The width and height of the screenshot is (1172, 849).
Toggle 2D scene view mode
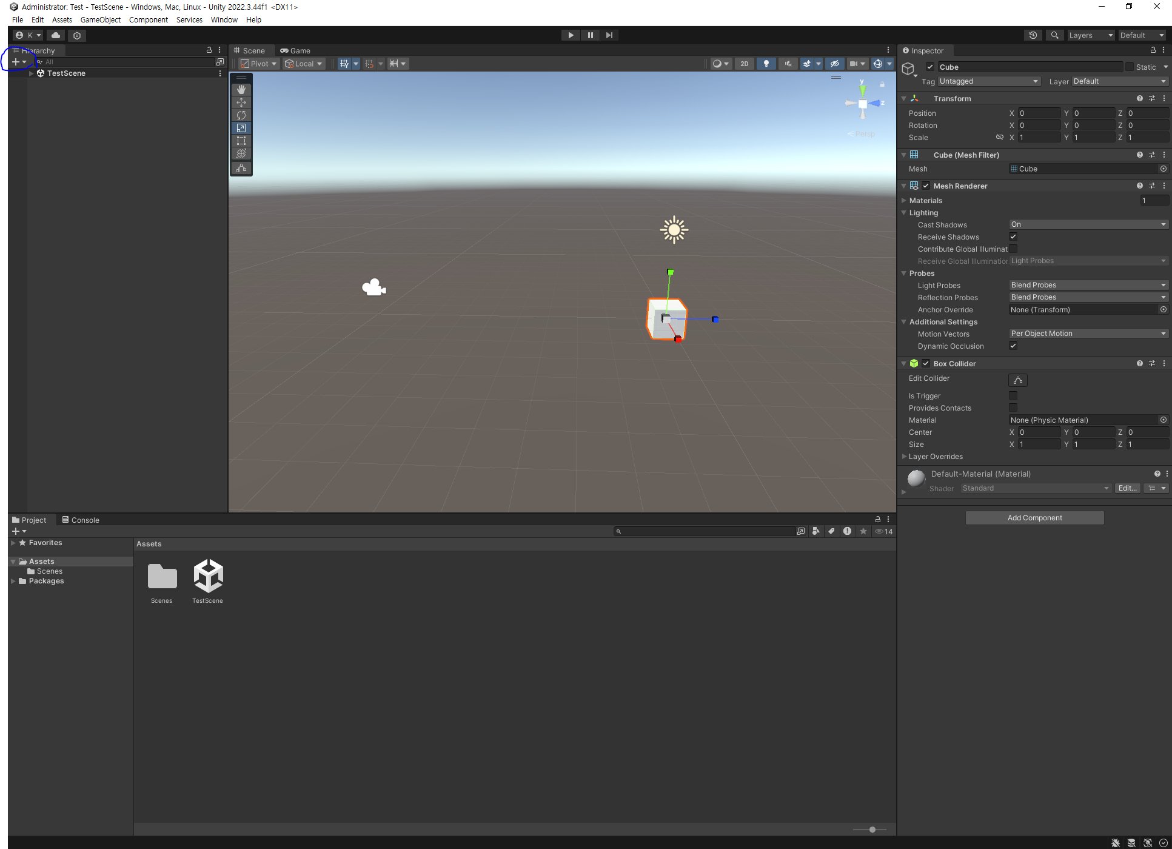[744, 64]
